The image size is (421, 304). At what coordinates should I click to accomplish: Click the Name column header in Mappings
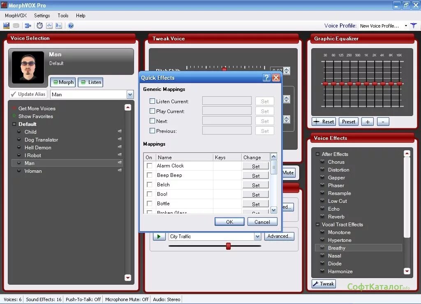(184, 158)
